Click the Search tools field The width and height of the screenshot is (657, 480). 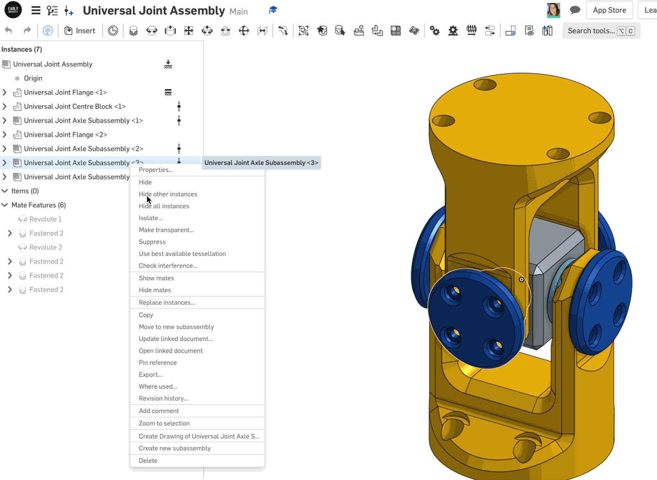pos(591,31)
